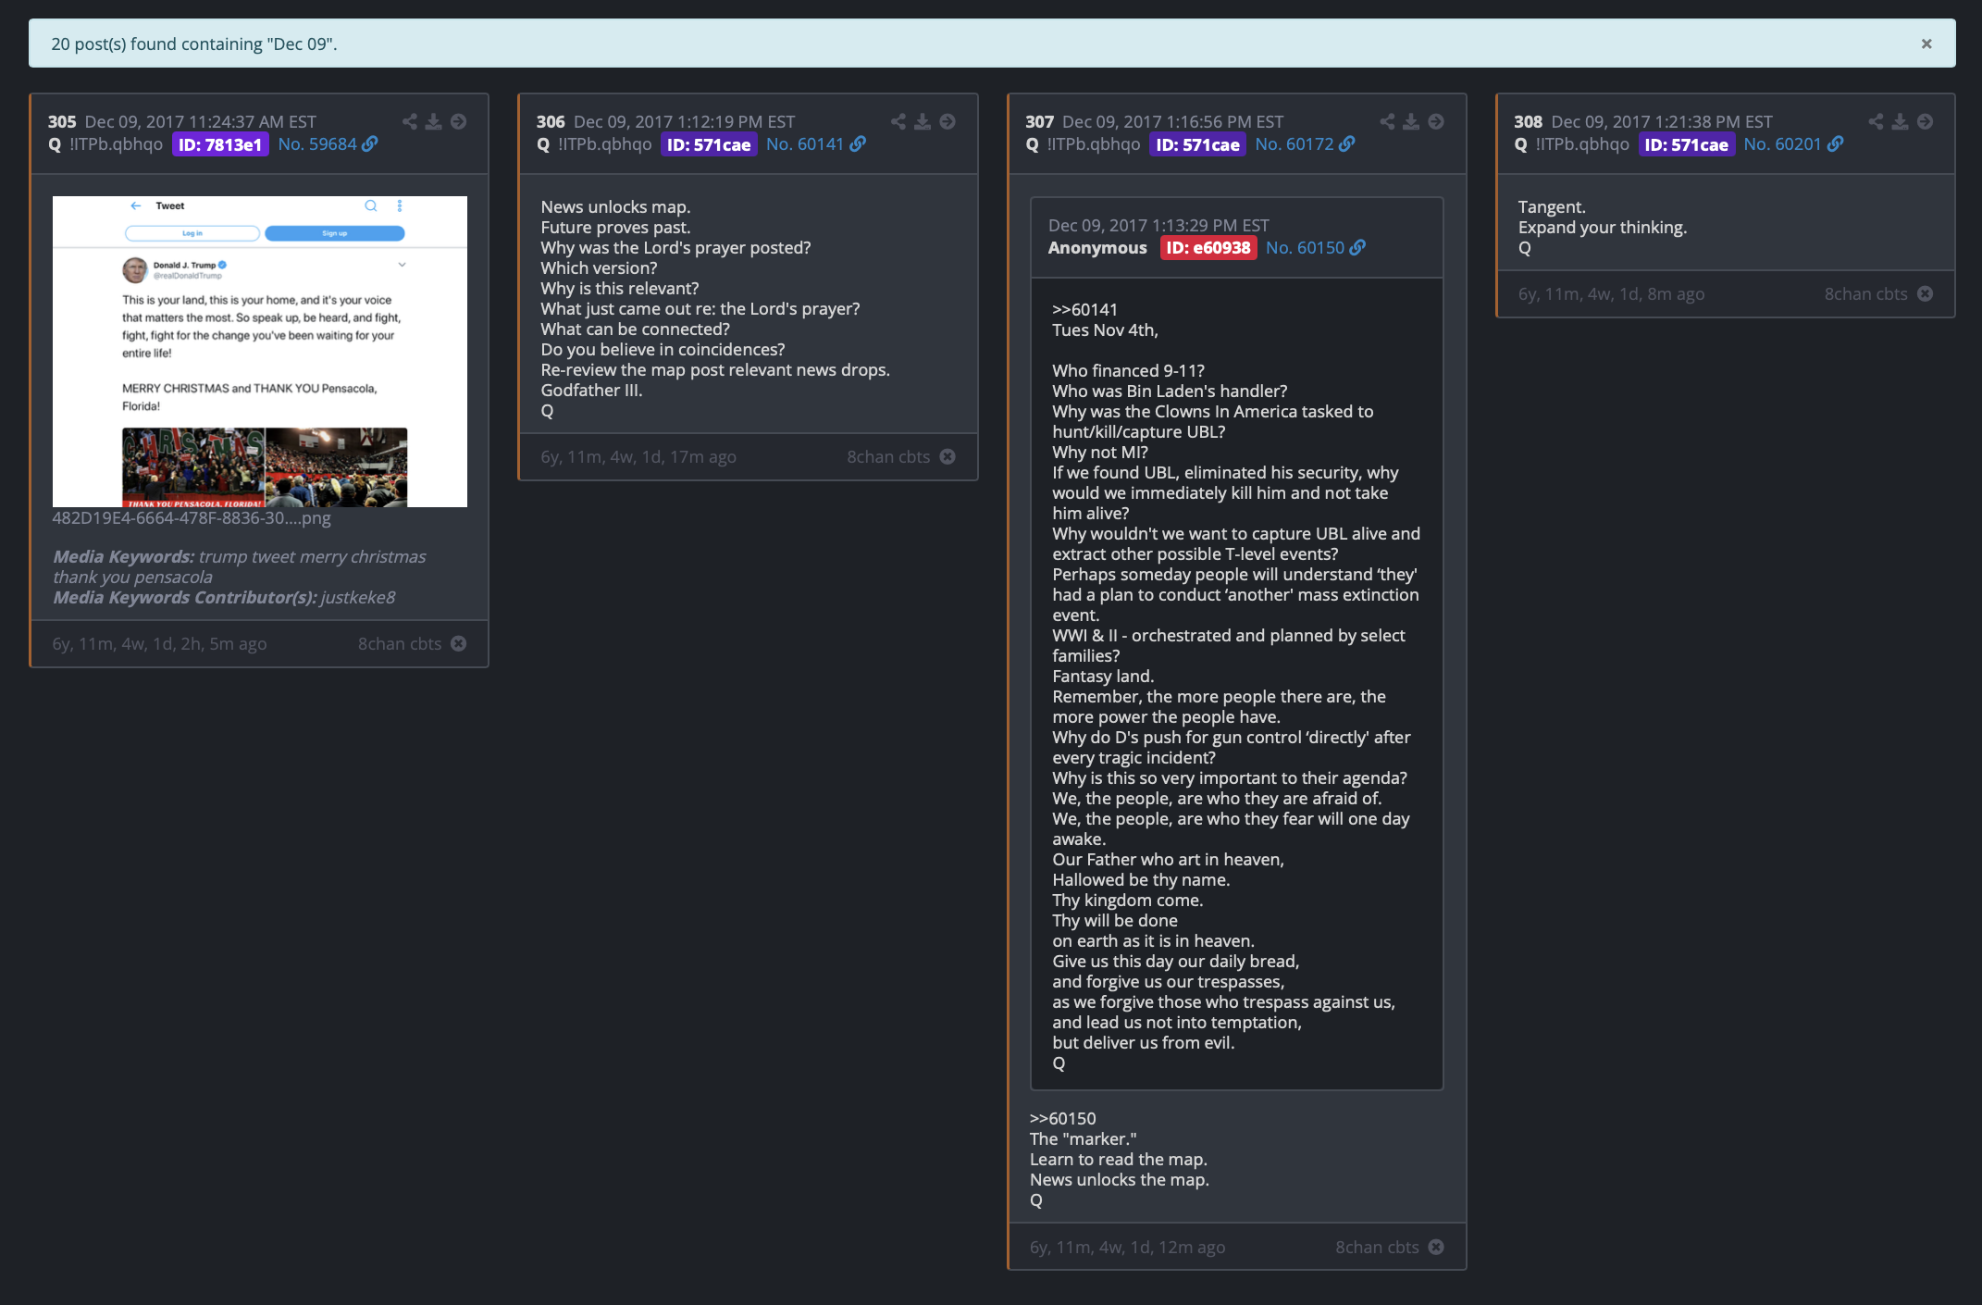The height and width of the screenshot is (1305, 1982).
Task: Click "6y, 11m, 4w, 1d, 2h, 5m ago" text
Action: point(159,644)
